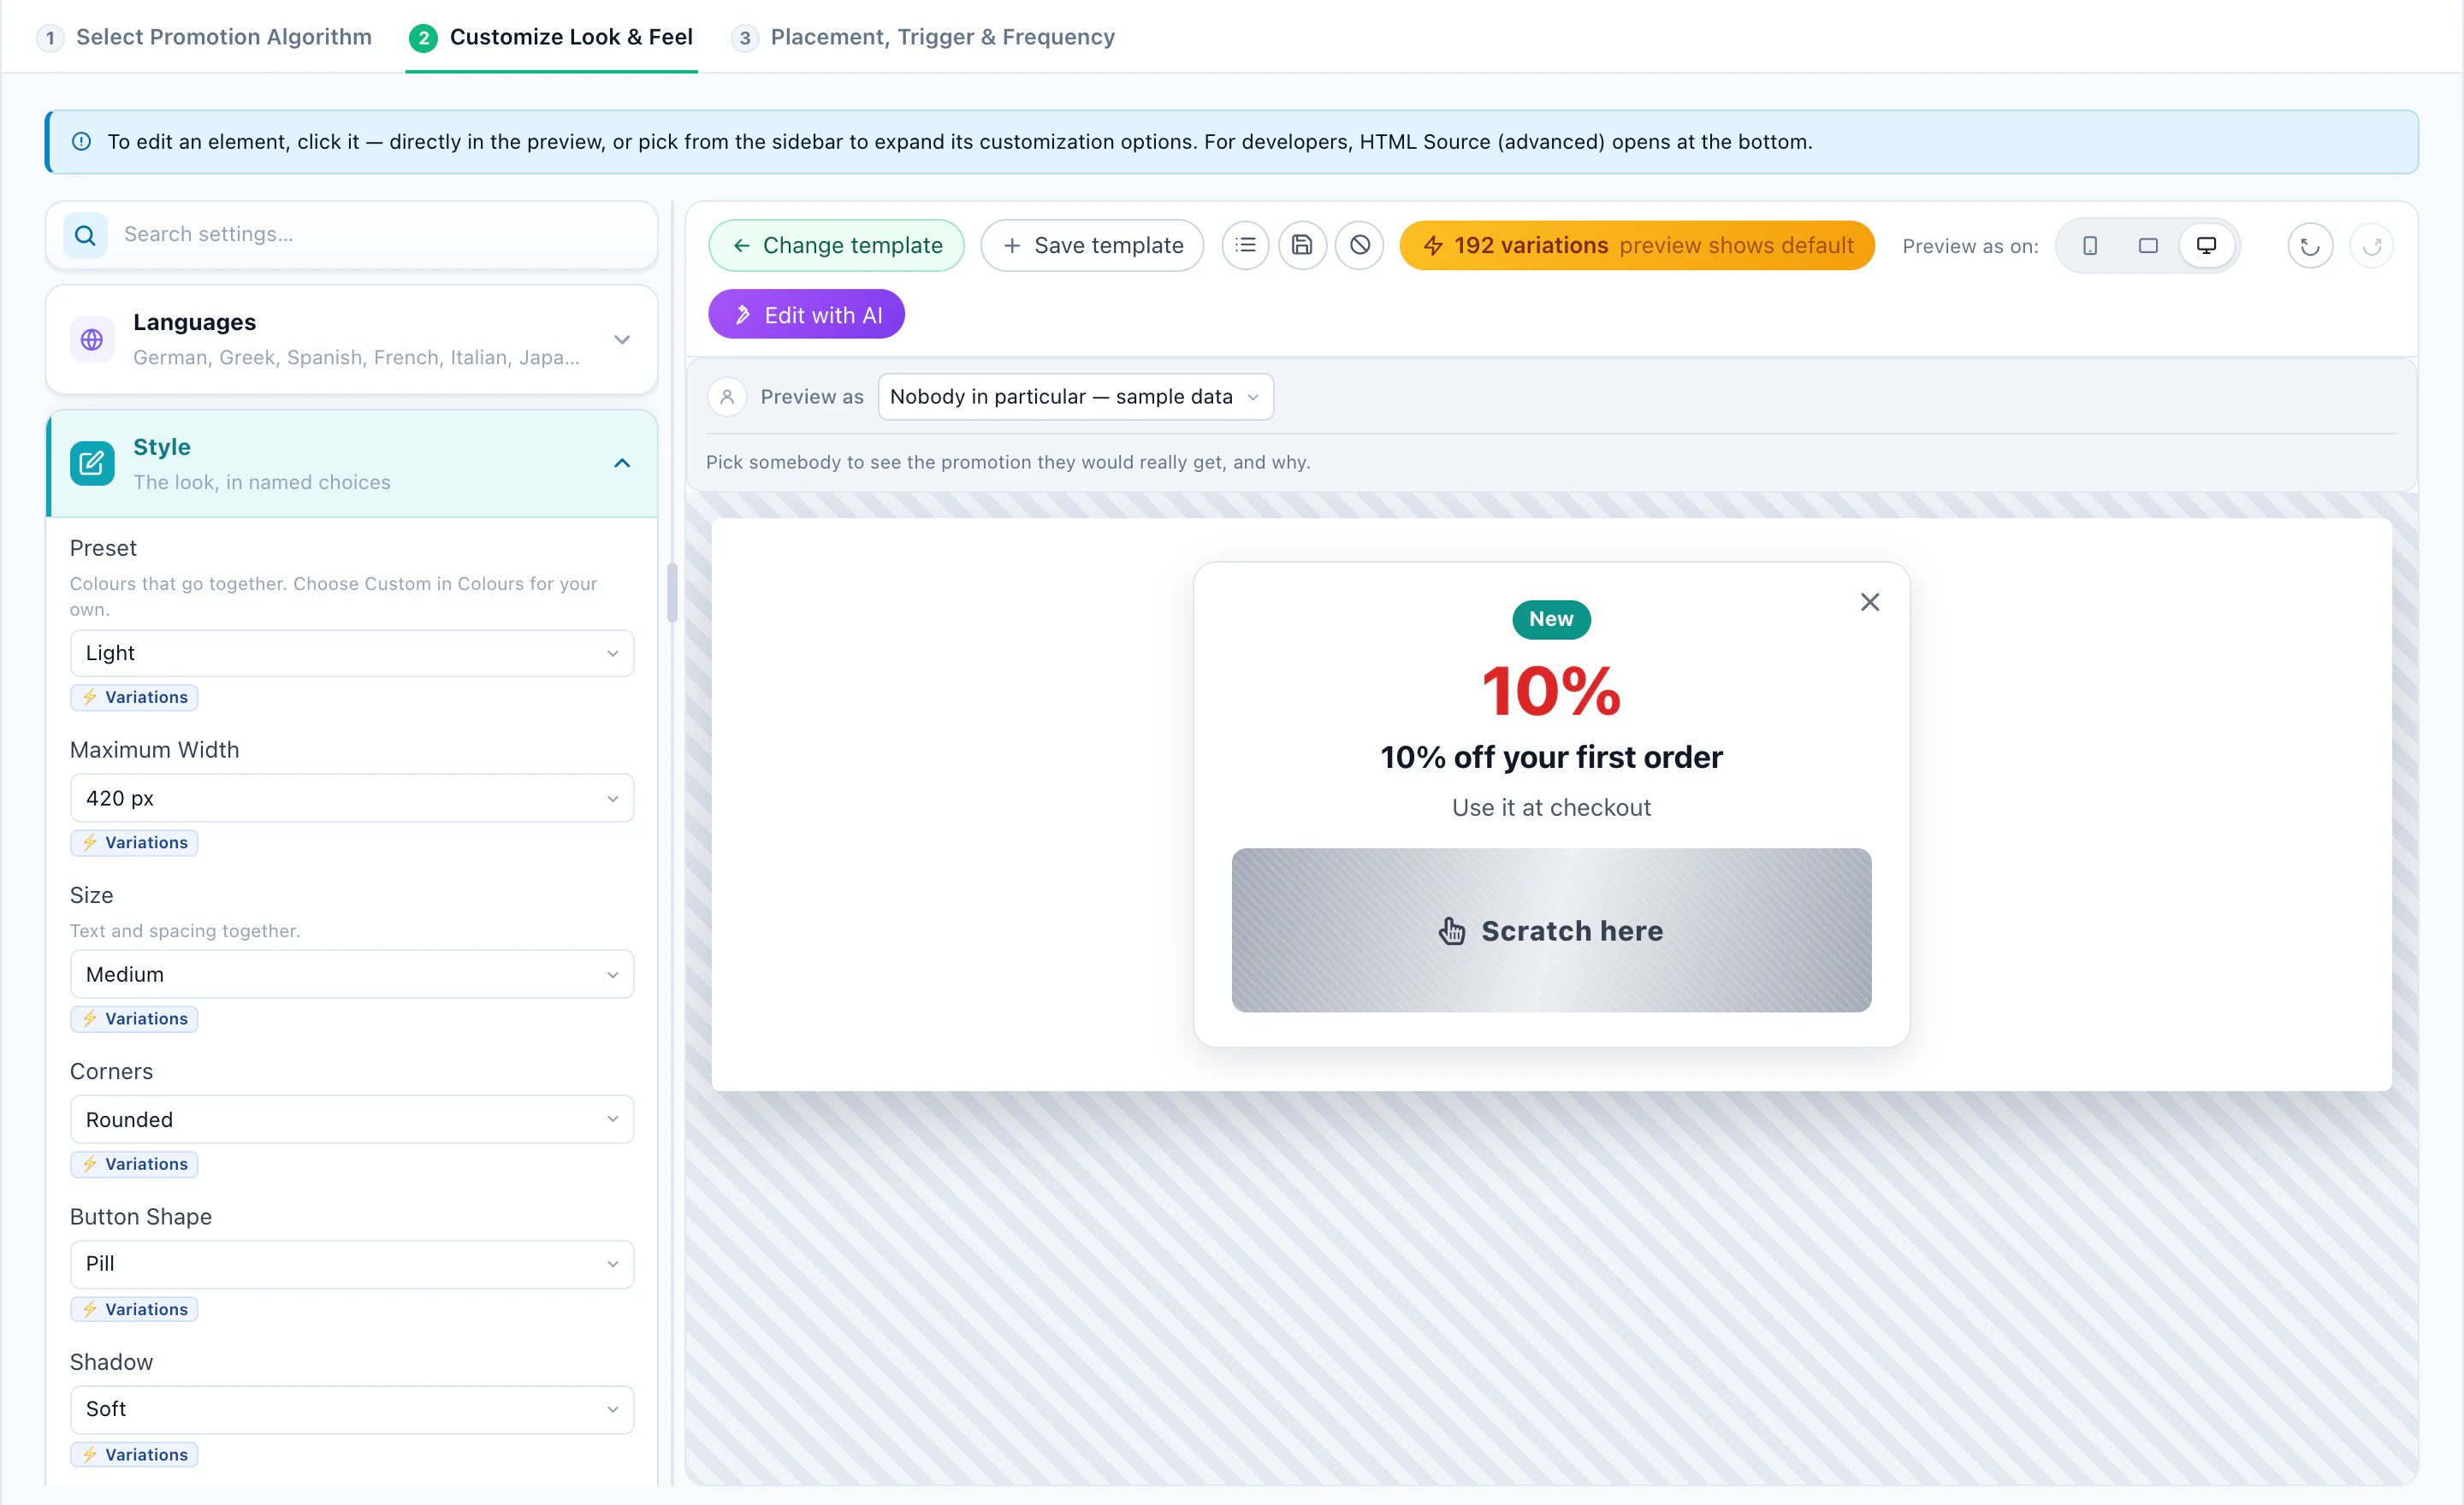Open Corners dropdown showing Rounded

(352, 1119)
